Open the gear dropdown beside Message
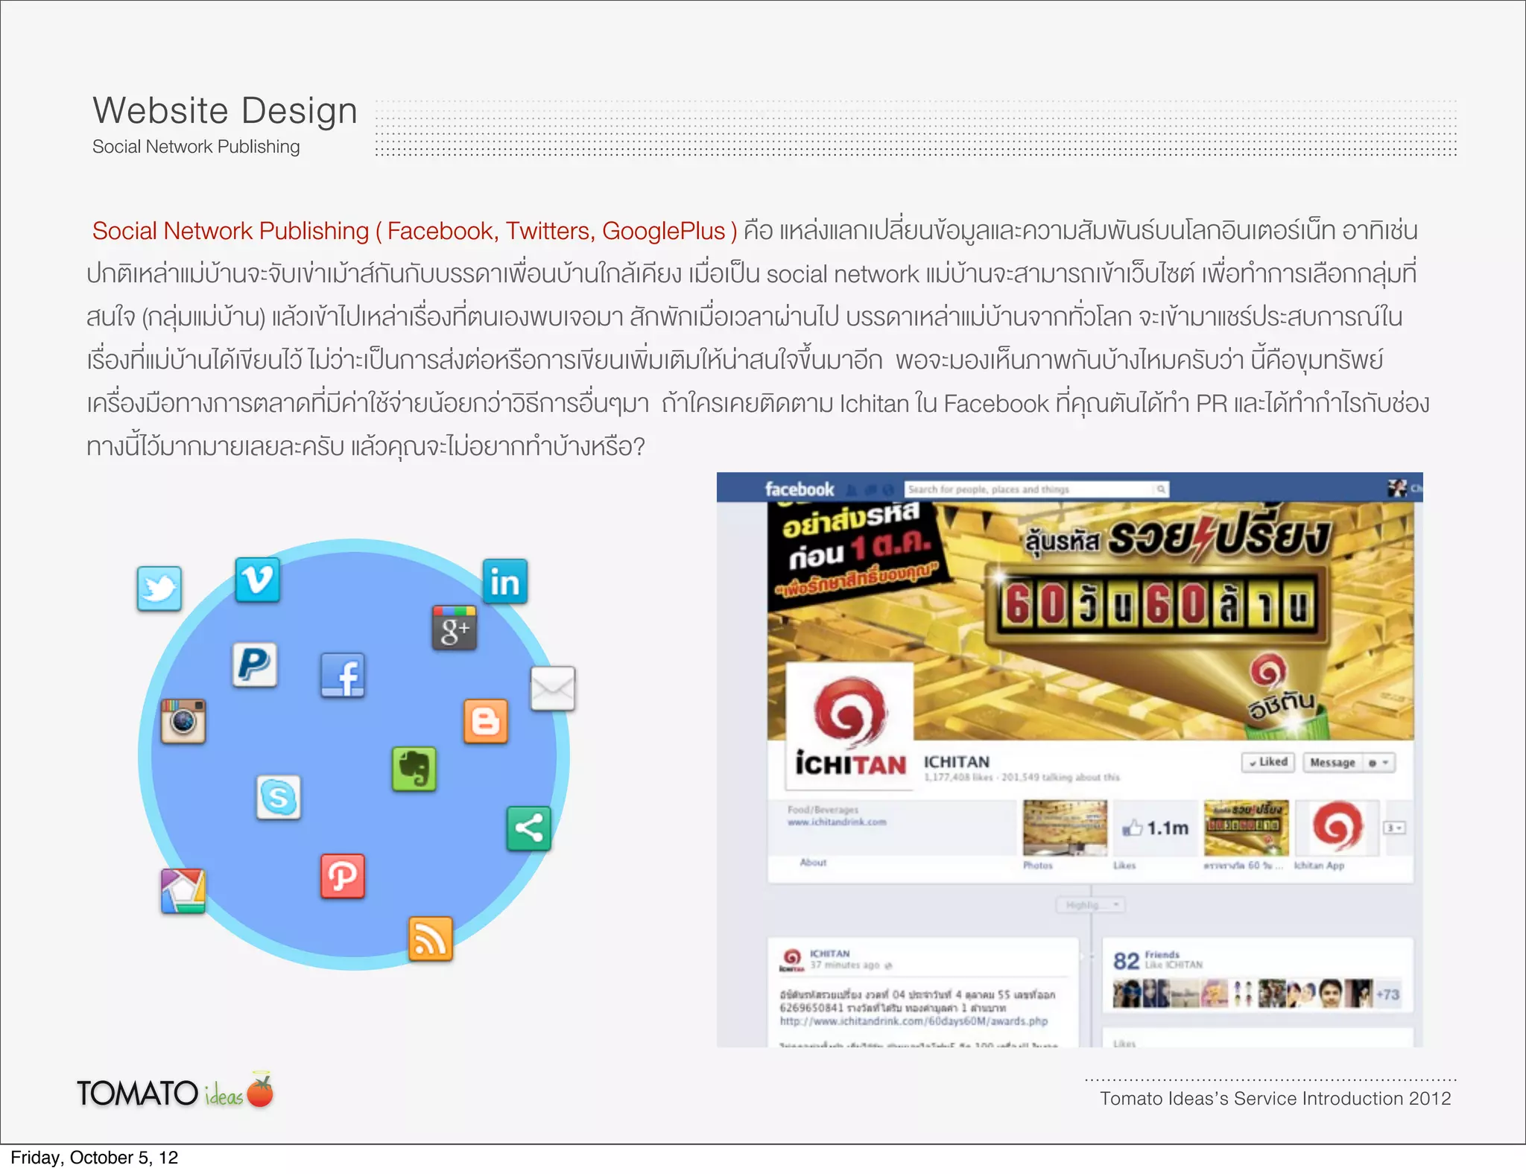Viewport: 1526px width, 1174px height. click(1378, 763)
